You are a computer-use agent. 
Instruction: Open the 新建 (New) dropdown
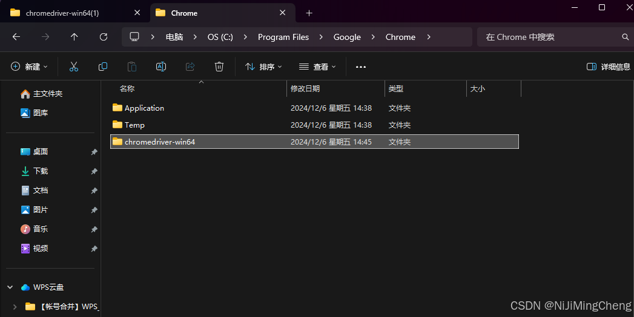(29, 67)
